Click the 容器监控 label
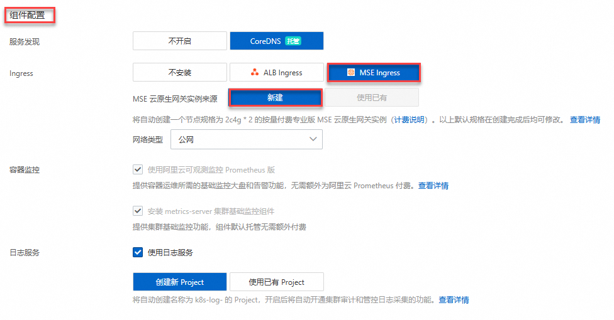Screen dimensions: 614x320 coord(25,170)
